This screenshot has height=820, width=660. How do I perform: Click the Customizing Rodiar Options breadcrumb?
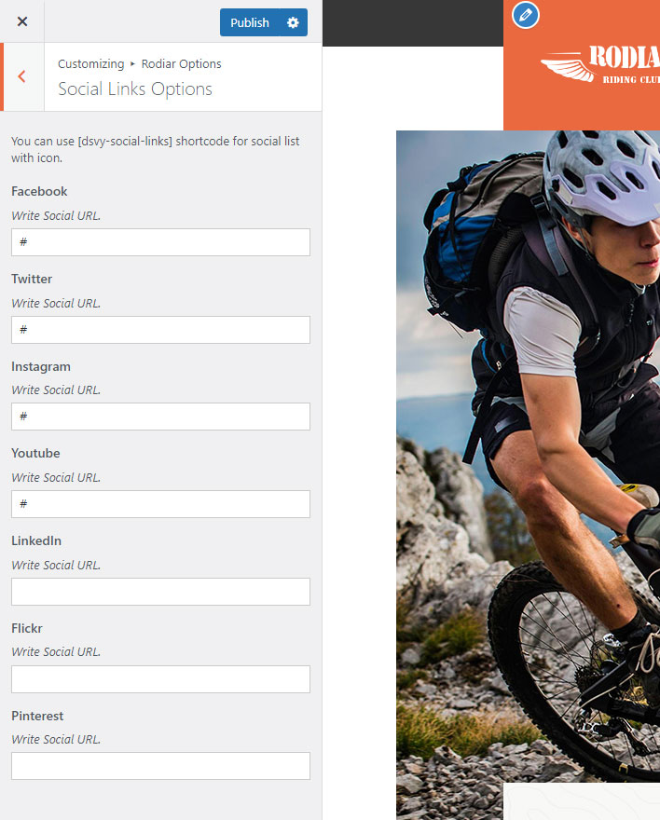139,63
